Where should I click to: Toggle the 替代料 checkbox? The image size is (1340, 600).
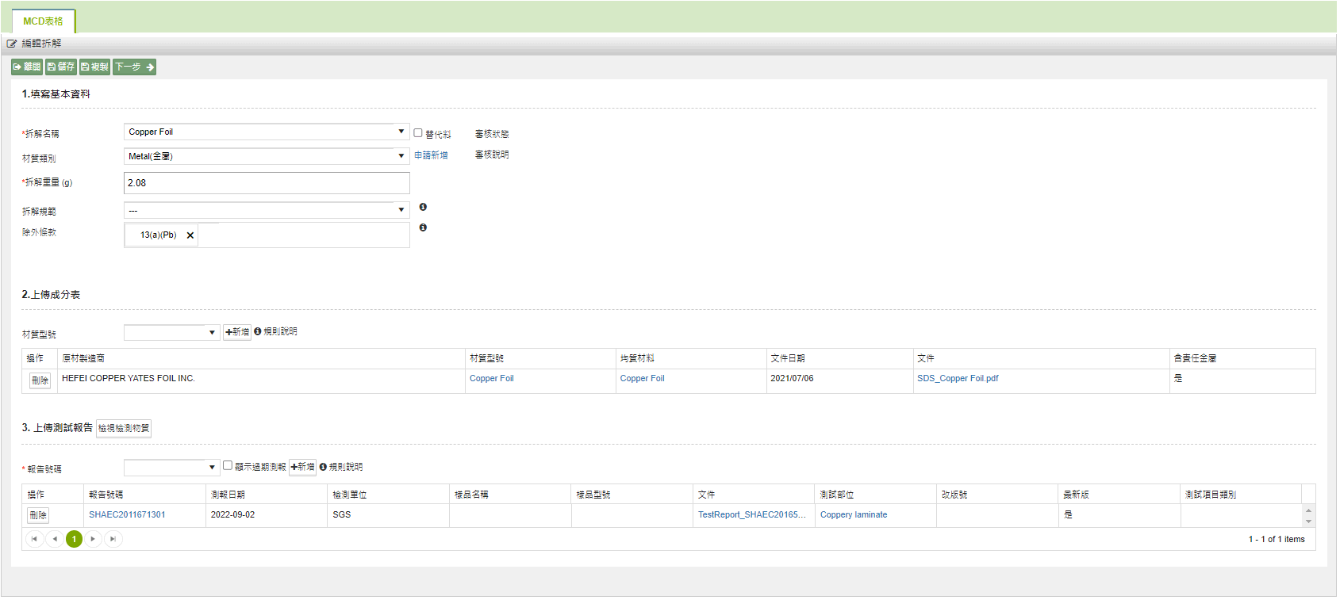tap(418, 133)
